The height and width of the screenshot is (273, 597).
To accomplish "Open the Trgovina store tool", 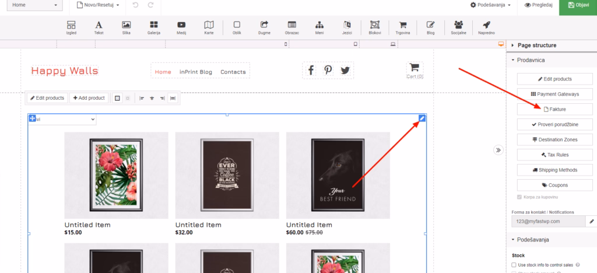I will 403,27.
